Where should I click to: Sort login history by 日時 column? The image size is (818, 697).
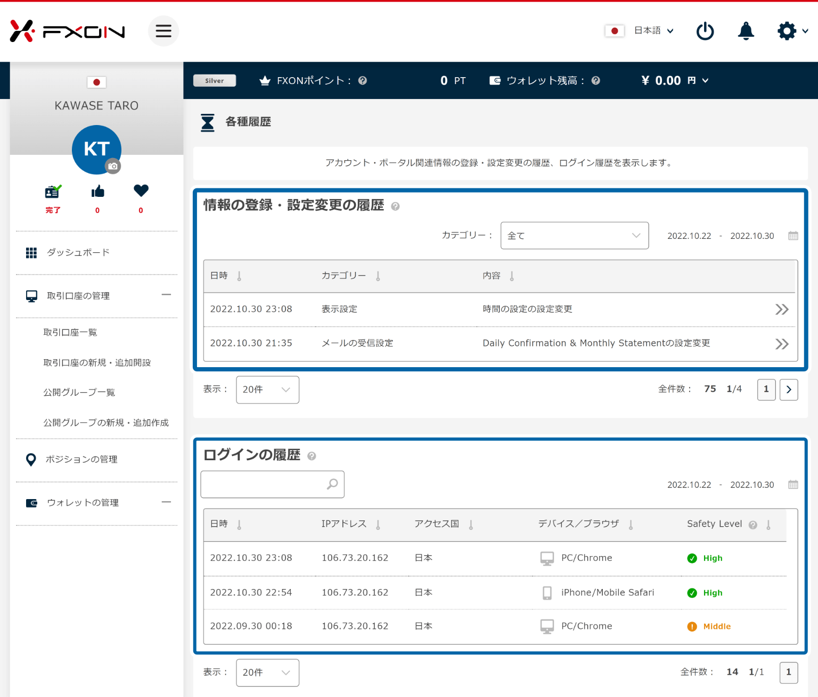point(239,525)
